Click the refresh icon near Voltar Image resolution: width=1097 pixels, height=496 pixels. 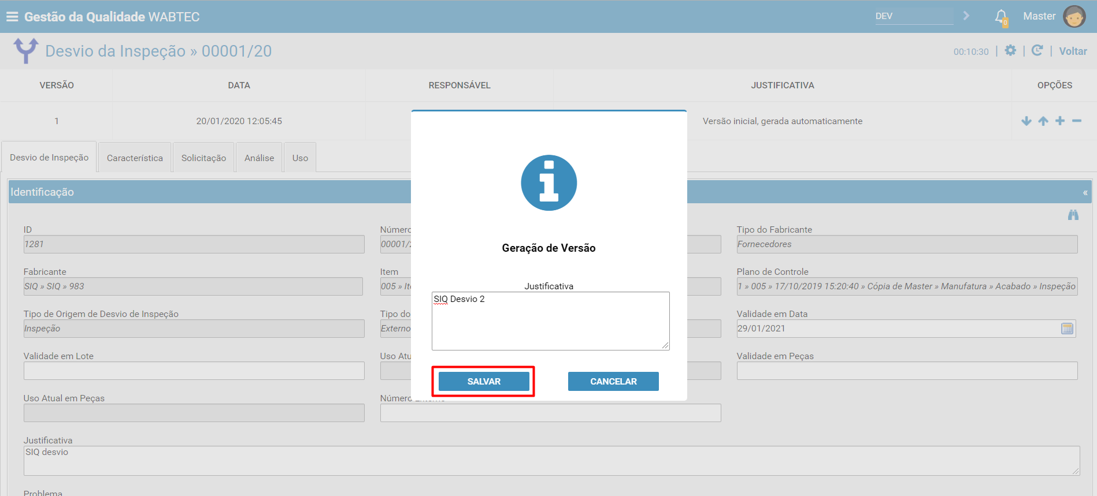(x=1037, y=50)
